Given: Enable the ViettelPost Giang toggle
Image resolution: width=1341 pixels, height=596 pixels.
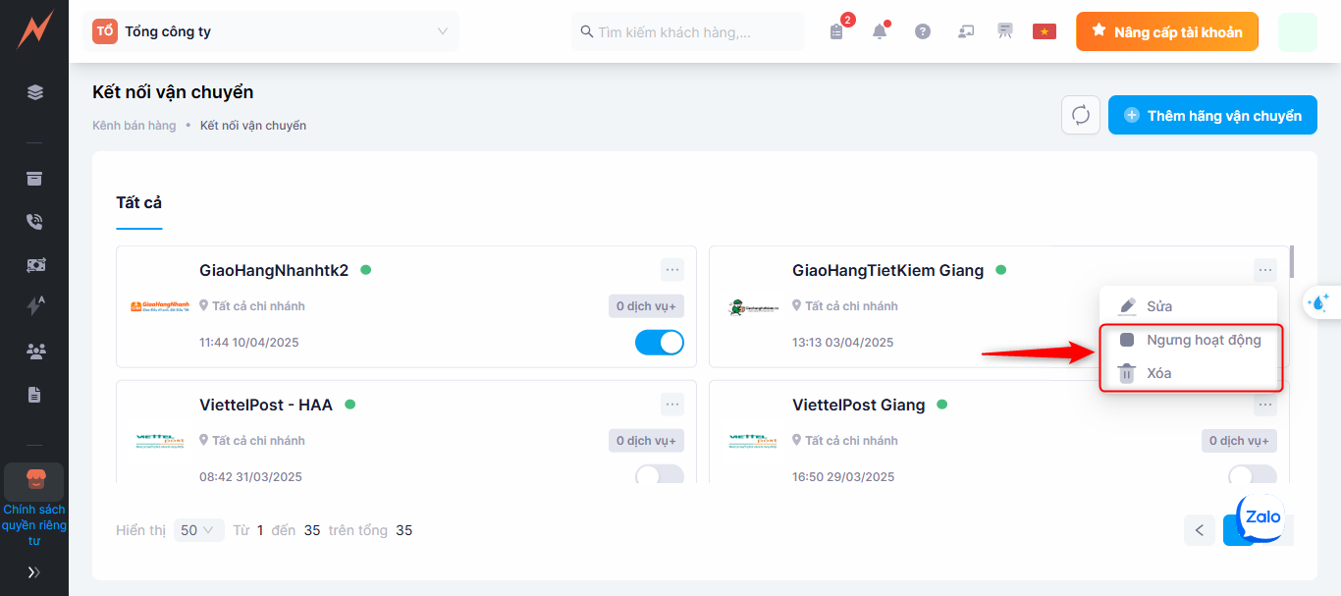Looking at the screenshot, I should [x=1253, y=475].
